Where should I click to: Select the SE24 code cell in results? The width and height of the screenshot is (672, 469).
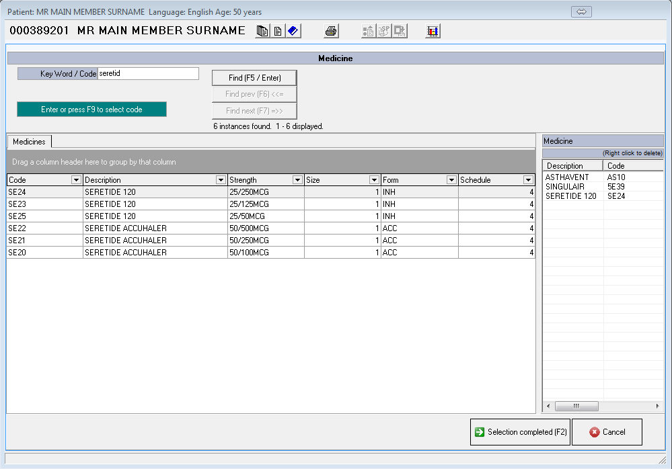tap(44, 192)
